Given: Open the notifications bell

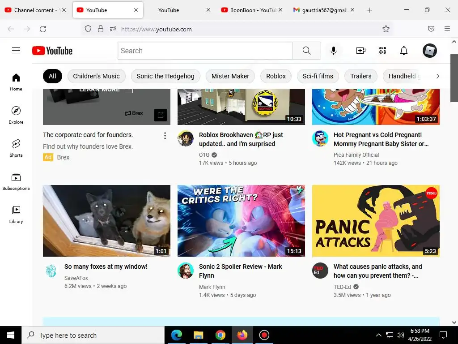Looking at the screenshot, I should [404, 51].
